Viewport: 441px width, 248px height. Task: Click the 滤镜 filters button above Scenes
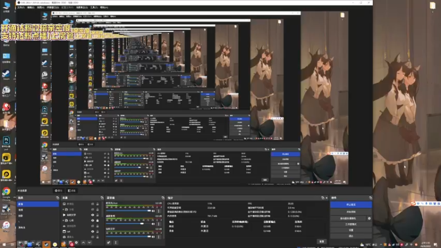click(72, 191)
